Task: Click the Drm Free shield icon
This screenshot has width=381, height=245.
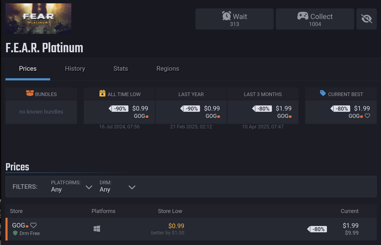Action: coord(15,233)
